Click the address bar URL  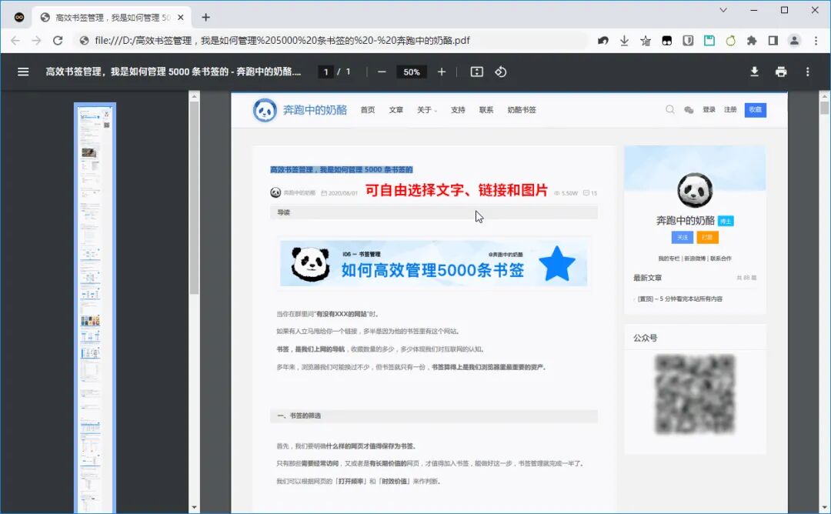[282, 40]
